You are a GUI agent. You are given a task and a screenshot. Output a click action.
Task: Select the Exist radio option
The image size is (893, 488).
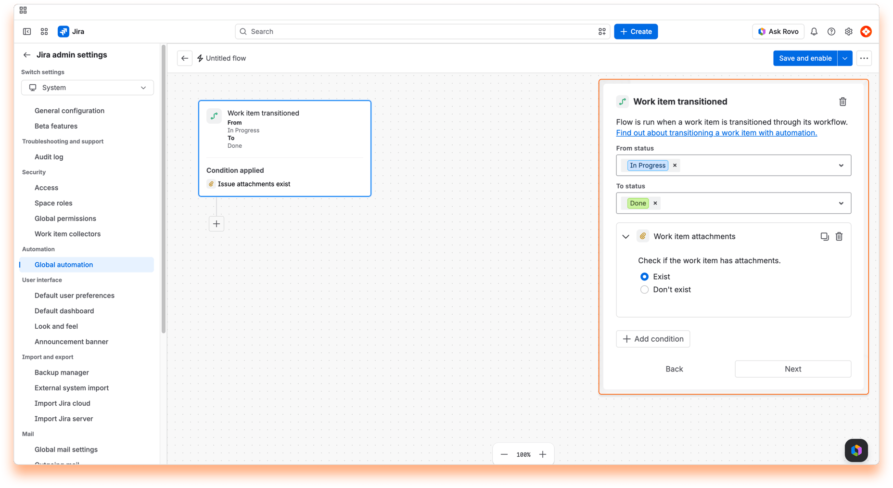(645, 277)
